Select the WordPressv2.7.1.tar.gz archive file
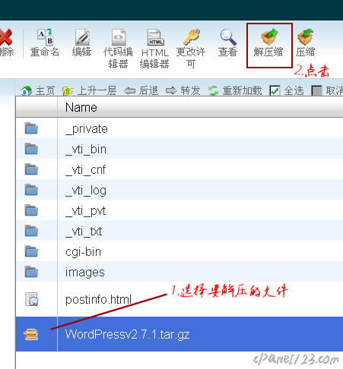The height and width of the screenshot is (369, 343). (179, 334)
